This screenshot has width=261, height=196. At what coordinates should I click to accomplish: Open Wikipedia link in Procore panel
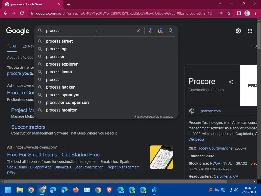tap(196, 139)
